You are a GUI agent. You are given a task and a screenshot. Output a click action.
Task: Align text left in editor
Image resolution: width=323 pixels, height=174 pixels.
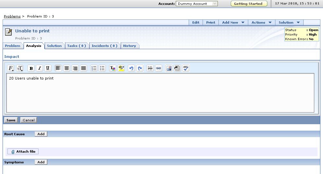pyautogui.click(x=58, y=68)
